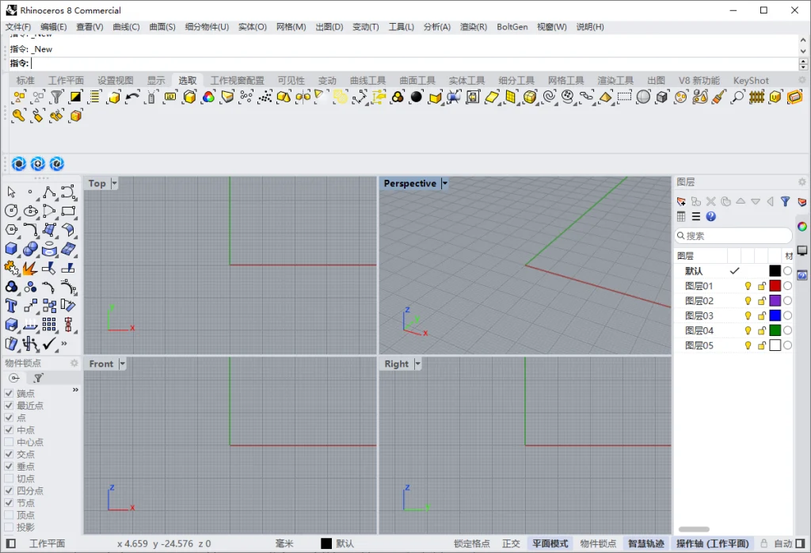Click the black sphere selection icon
This screenshot has height=553, width=811.
pyautogui.click(x=417, y=97)
